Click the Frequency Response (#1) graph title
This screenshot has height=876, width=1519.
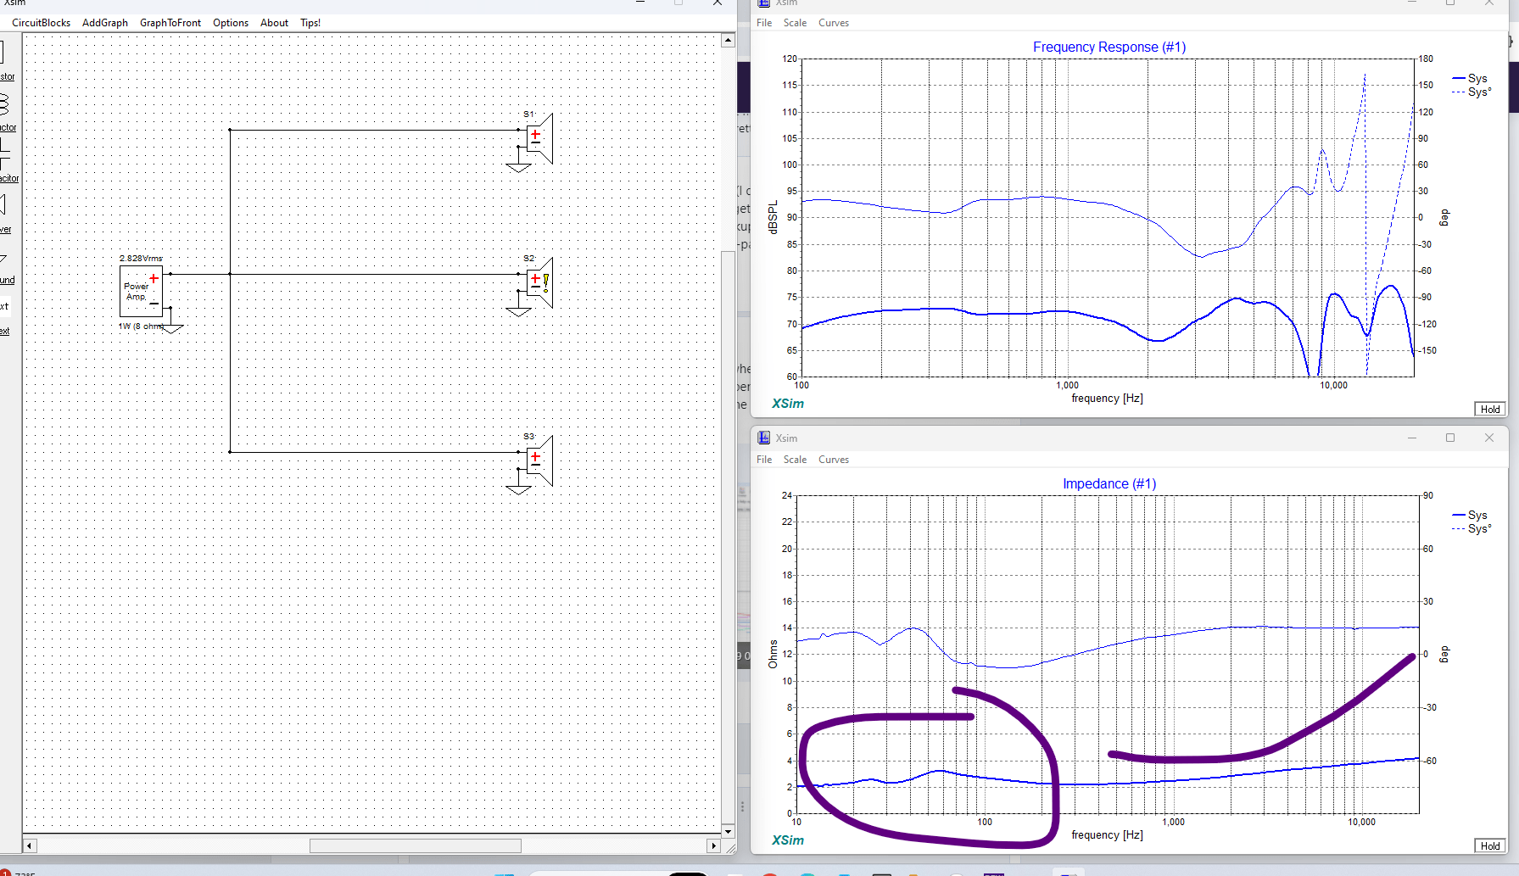1109,47
